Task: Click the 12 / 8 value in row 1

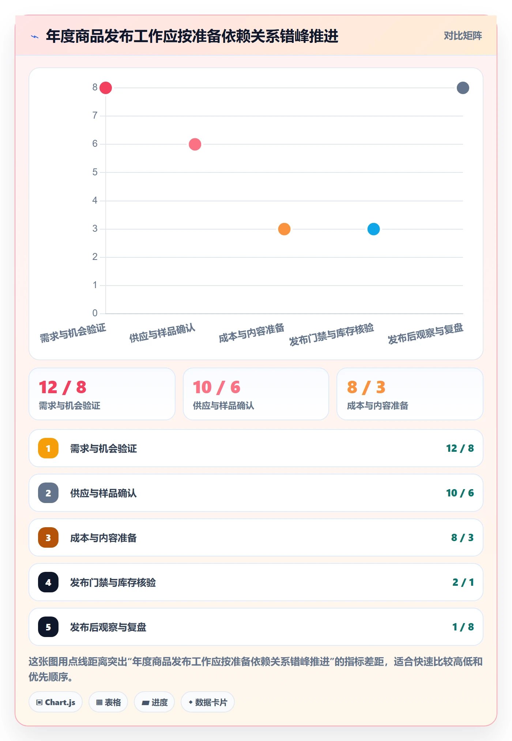Action: 460,448
